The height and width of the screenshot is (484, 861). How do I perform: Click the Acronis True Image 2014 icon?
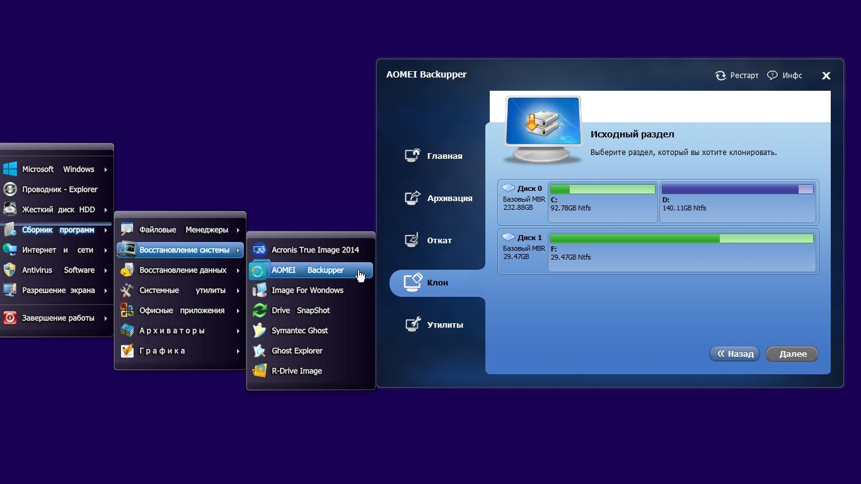[x=260, y=250]
